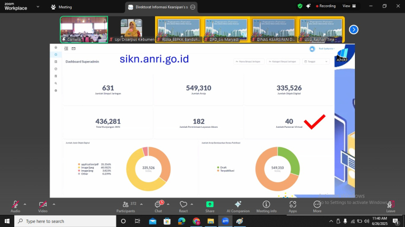
Task: Select DPD_Sis Maryadi participant thumbnail
Action: pos(226,29)
